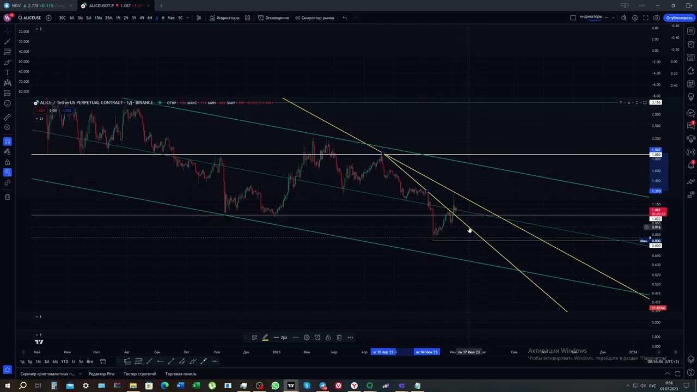This screenshot has height=392, width=697.
Task: Open the Торговая панель tab
Action: click(181, 374)
